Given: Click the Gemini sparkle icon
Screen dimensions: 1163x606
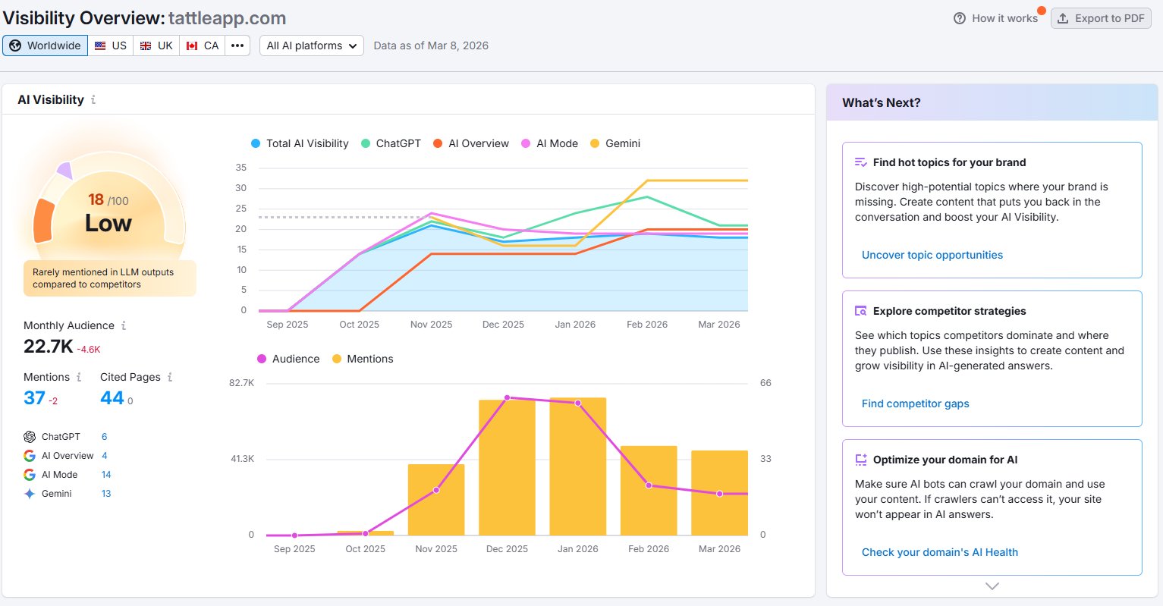Looking at the screenshot, I should [30, 494].
